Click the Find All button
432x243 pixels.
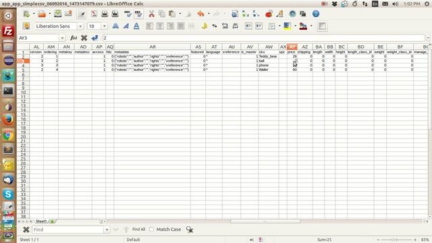(138, 230)
